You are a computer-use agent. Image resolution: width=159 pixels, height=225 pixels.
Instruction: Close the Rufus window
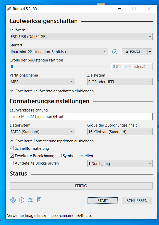click(149, 9)
